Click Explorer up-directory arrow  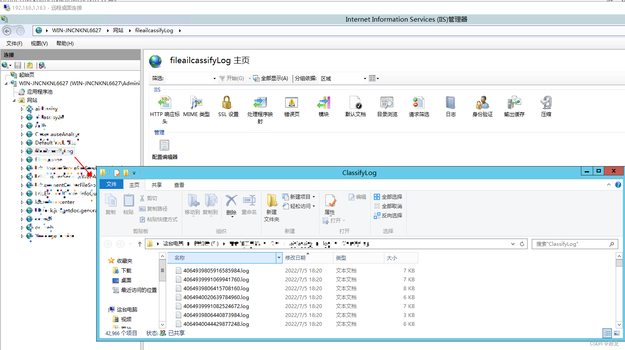(x=139, y=244)
